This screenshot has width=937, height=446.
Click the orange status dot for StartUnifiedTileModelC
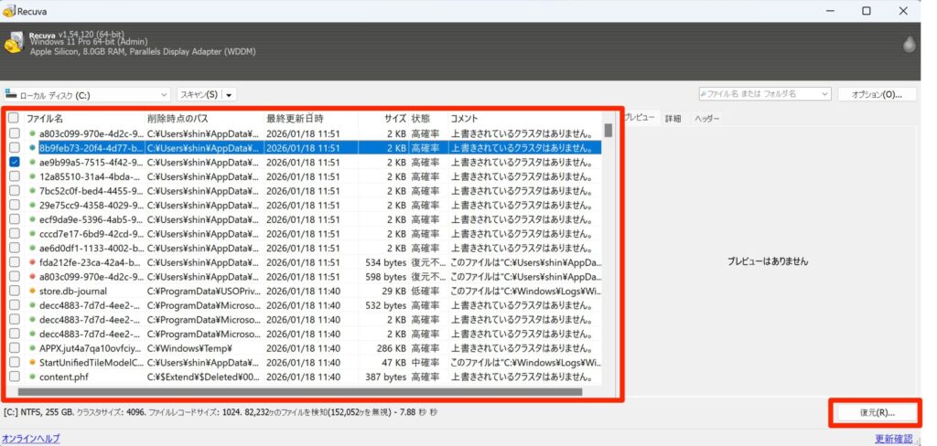(32, 362)
